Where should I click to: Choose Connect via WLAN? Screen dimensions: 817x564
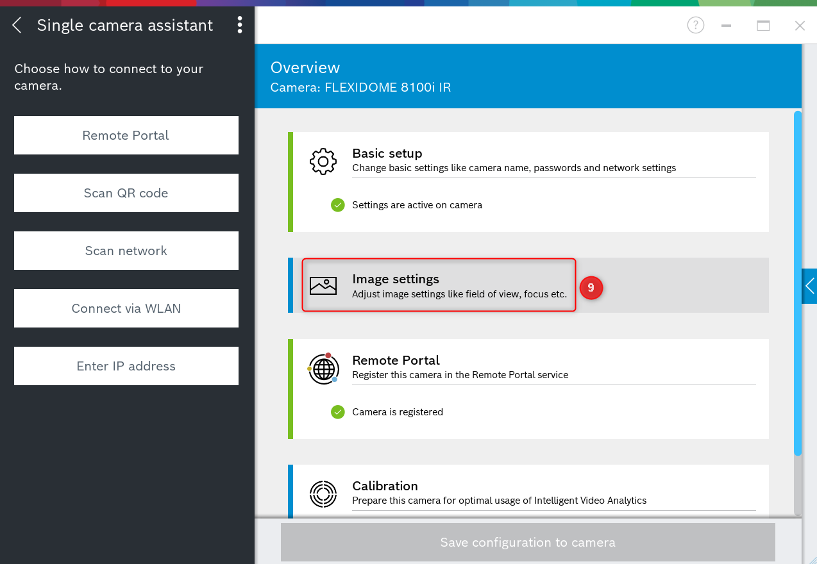(126, 308)
